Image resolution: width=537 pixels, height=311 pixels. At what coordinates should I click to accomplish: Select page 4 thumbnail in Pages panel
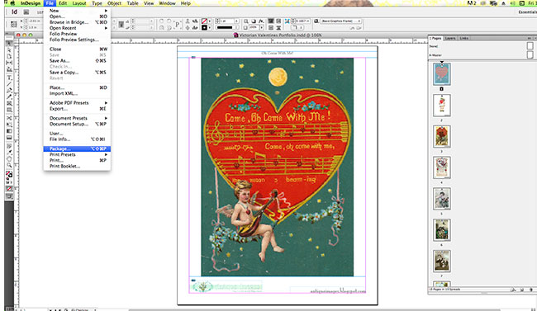pyautogui.click(x=442, y=167)
